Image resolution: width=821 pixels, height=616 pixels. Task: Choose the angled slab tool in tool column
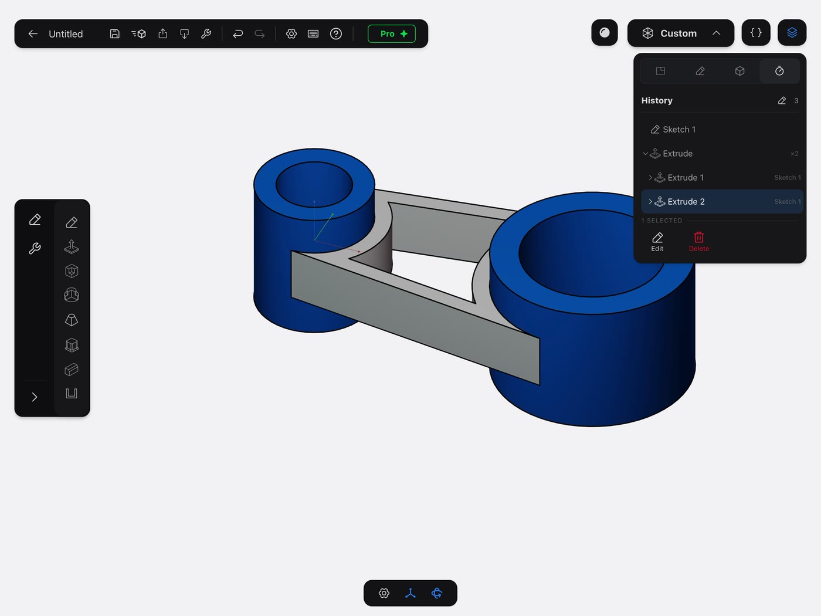72,370
